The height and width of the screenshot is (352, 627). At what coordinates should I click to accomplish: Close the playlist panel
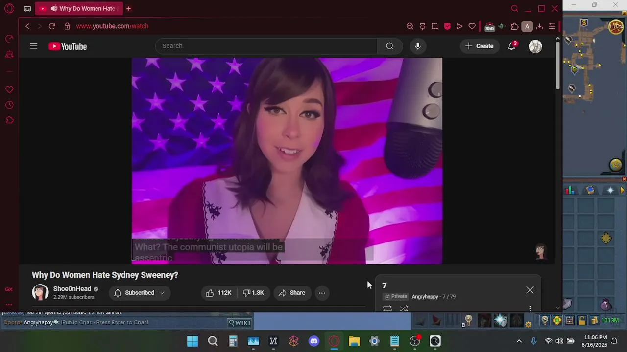pyautogui.click(x=530, y=290)
